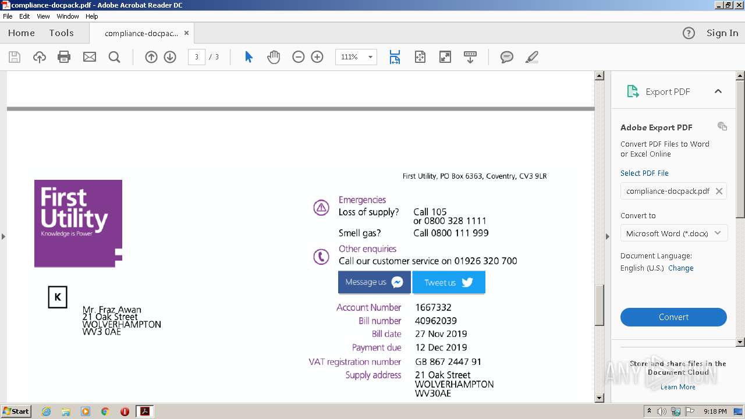The height and width of the screenshot is (419, 745).
Task: Expand left navigation pane arrow
Action: tap(3, 236)
